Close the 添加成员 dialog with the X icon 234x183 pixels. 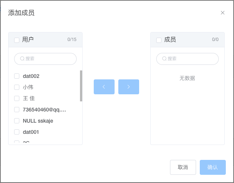tap(222, 13)
